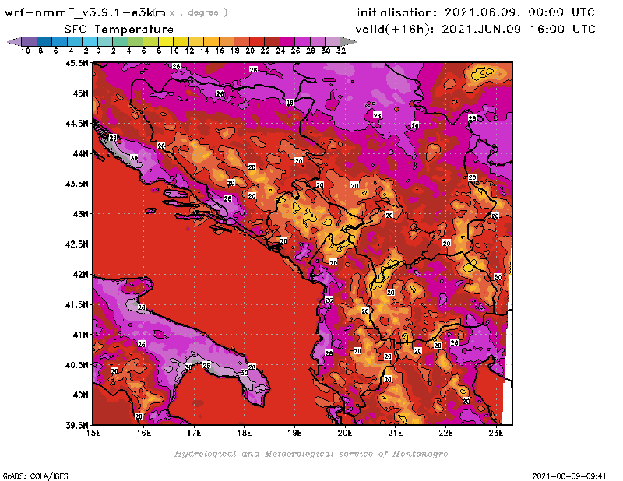623x481 pixels.
Task: Click the 43N latitude label
Action: [80, 214]
